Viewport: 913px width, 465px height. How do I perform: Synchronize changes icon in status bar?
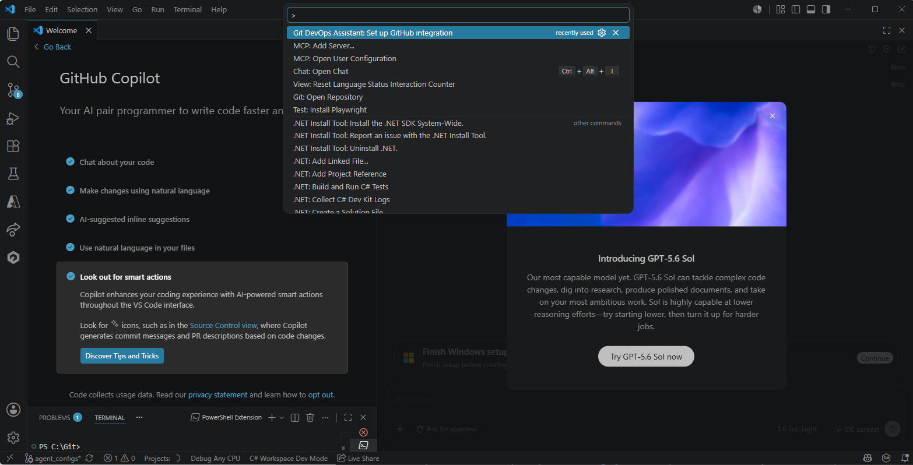click(x=89, y=459)
